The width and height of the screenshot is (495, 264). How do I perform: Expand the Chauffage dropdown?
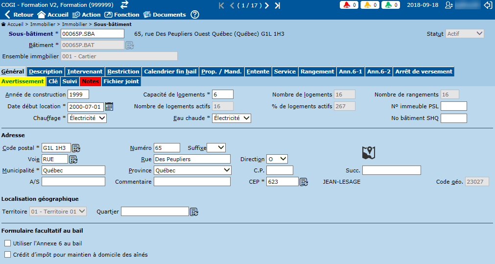point(87,118)
